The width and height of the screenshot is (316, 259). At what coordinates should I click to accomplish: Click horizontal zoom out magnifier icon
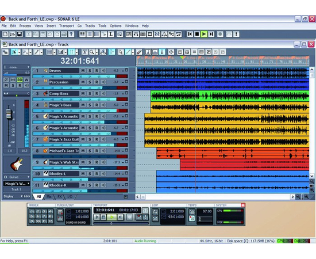tap(298, 197)
